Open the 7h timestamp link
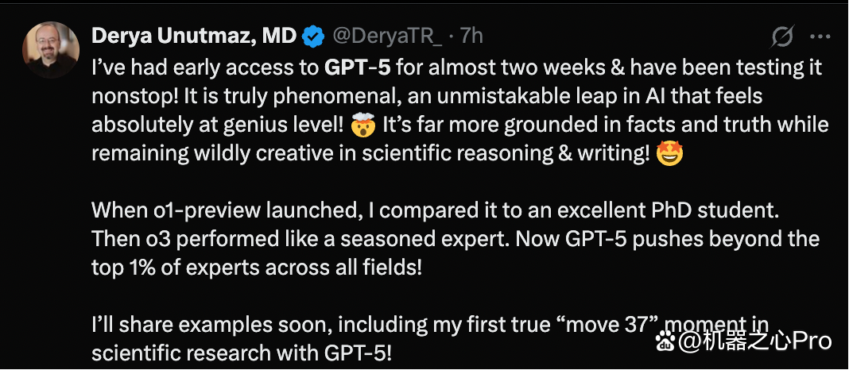 click(471, 37)
